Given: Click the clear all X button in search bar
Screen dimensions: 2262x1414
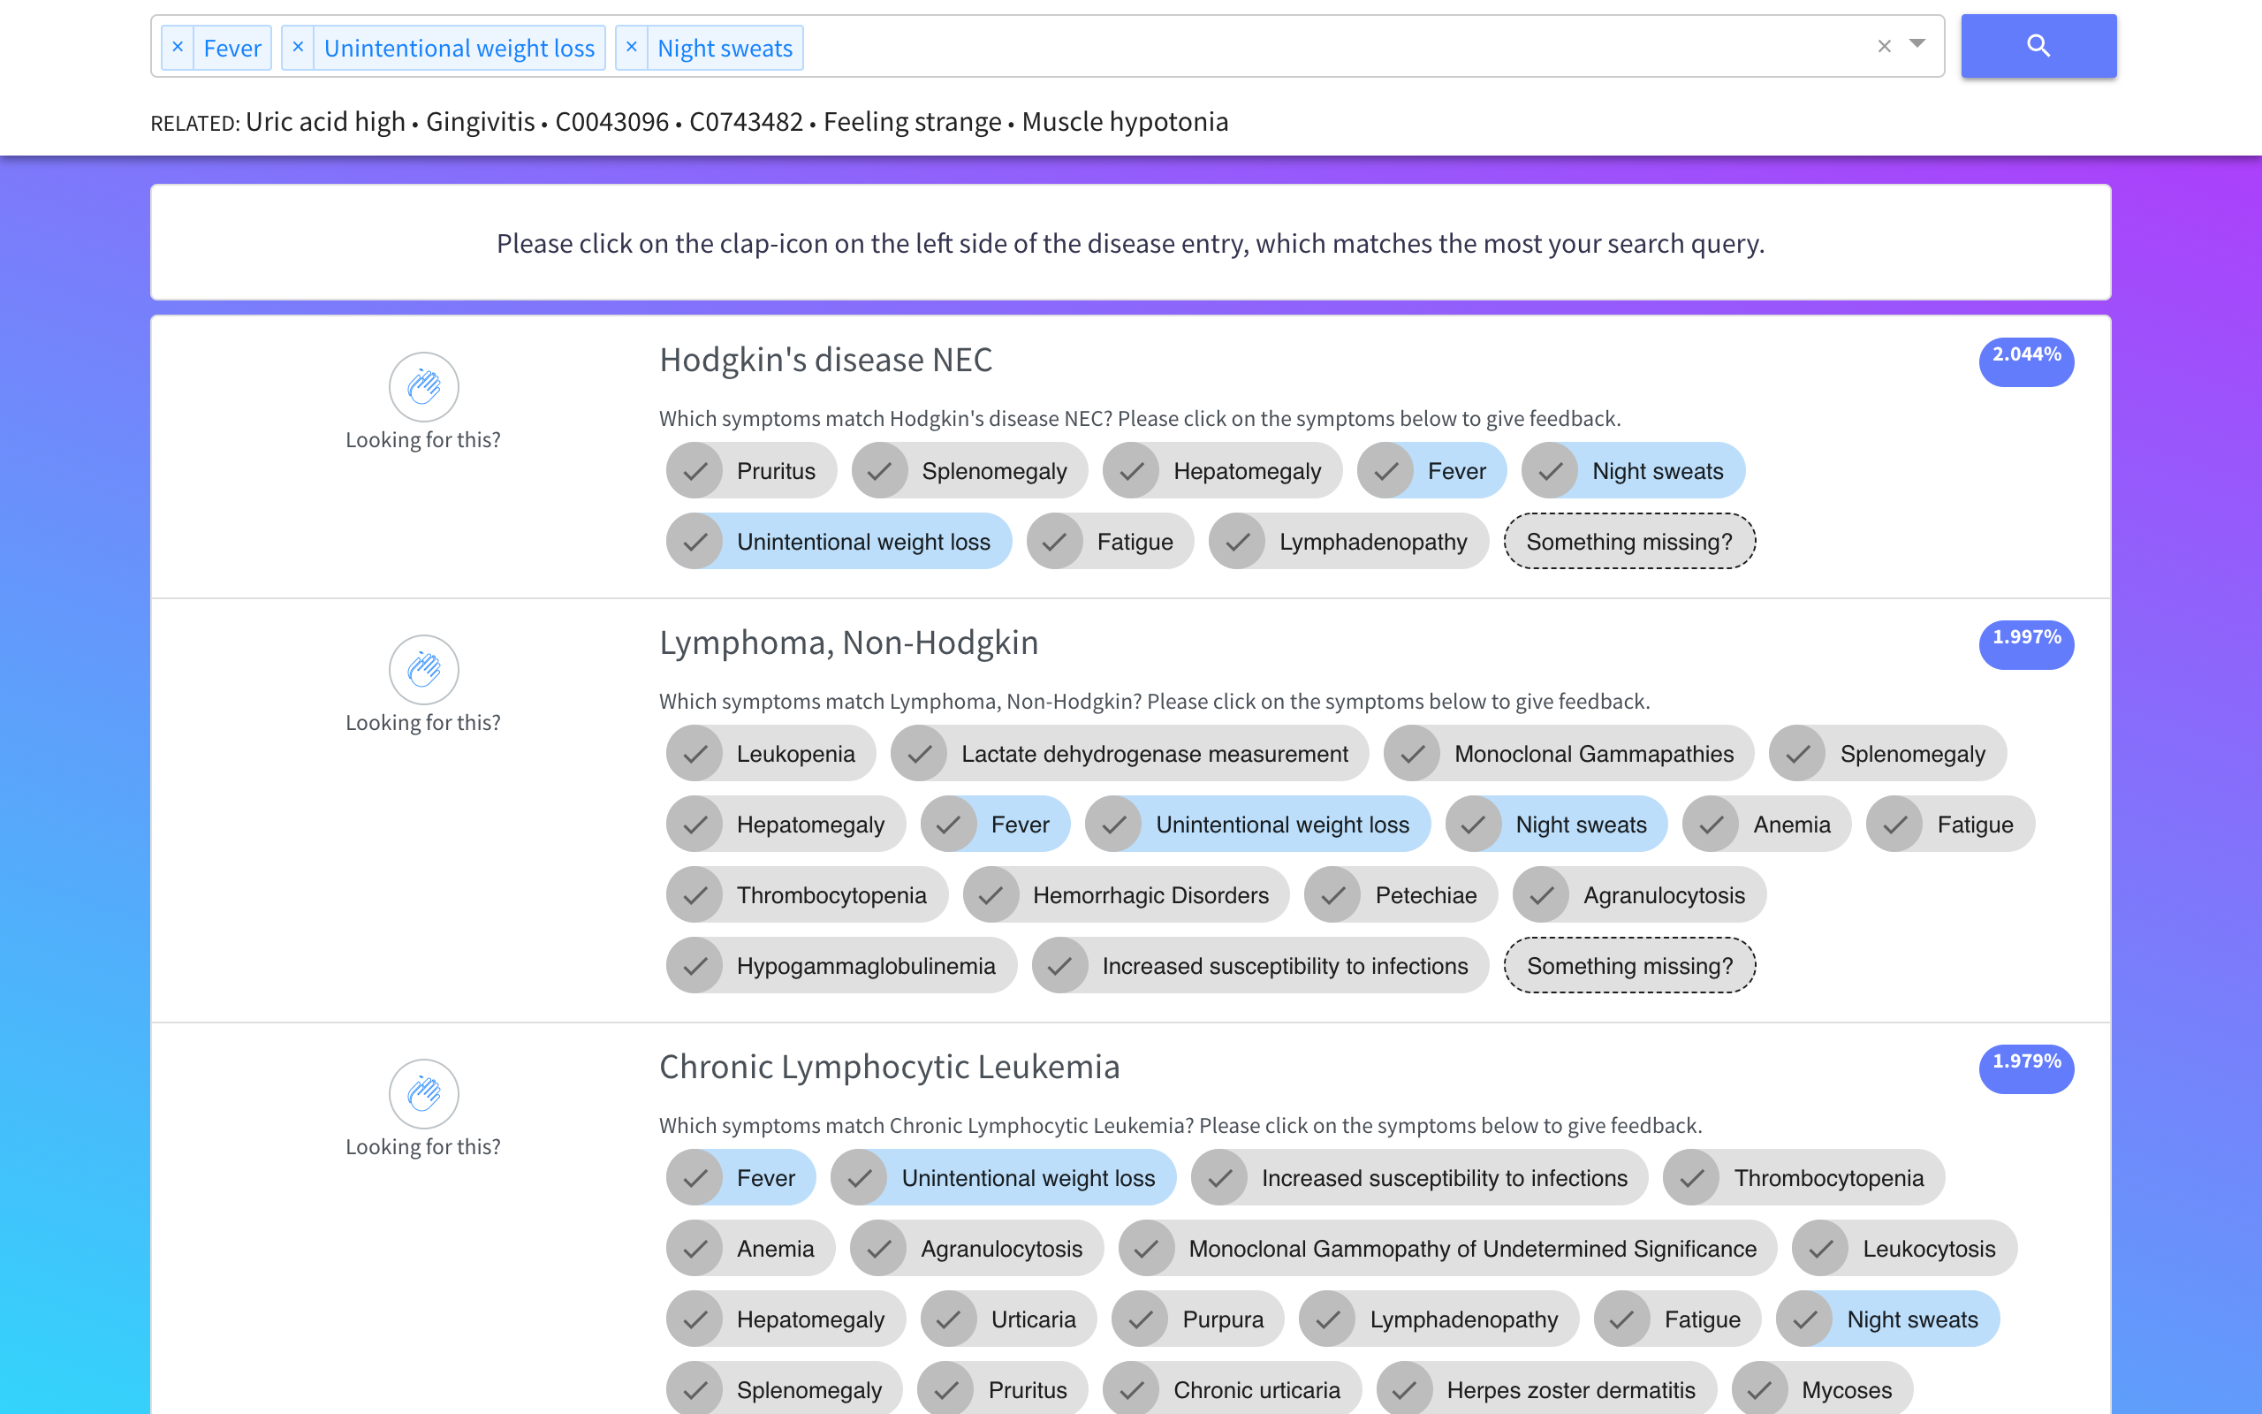Looking at the screenshot, I should pos(1884,46).
